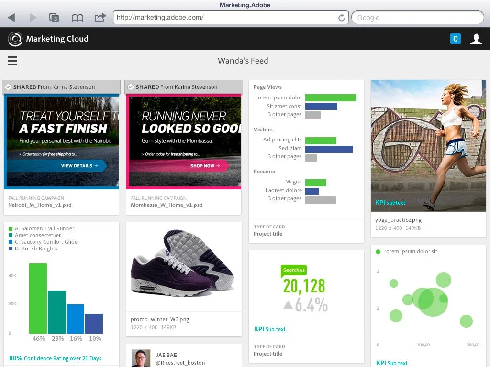Open the user profile icon
Image resolution: width=490 pixels, height=367 pixels.
[x=476, y=39]
